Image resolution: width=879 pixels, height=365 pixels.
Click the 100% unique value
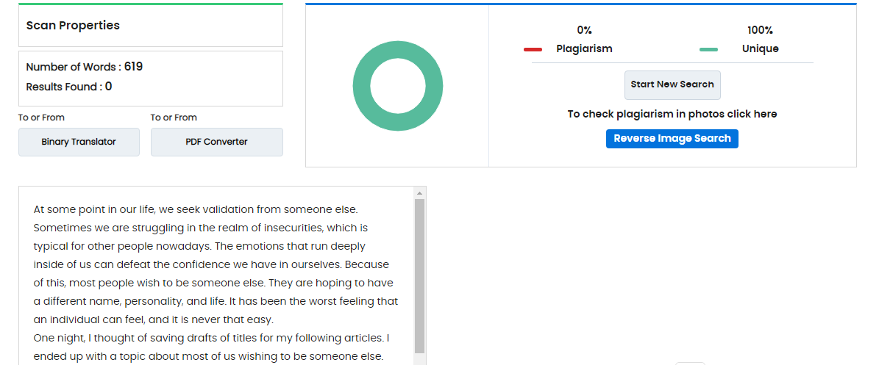tap(760, 30)
